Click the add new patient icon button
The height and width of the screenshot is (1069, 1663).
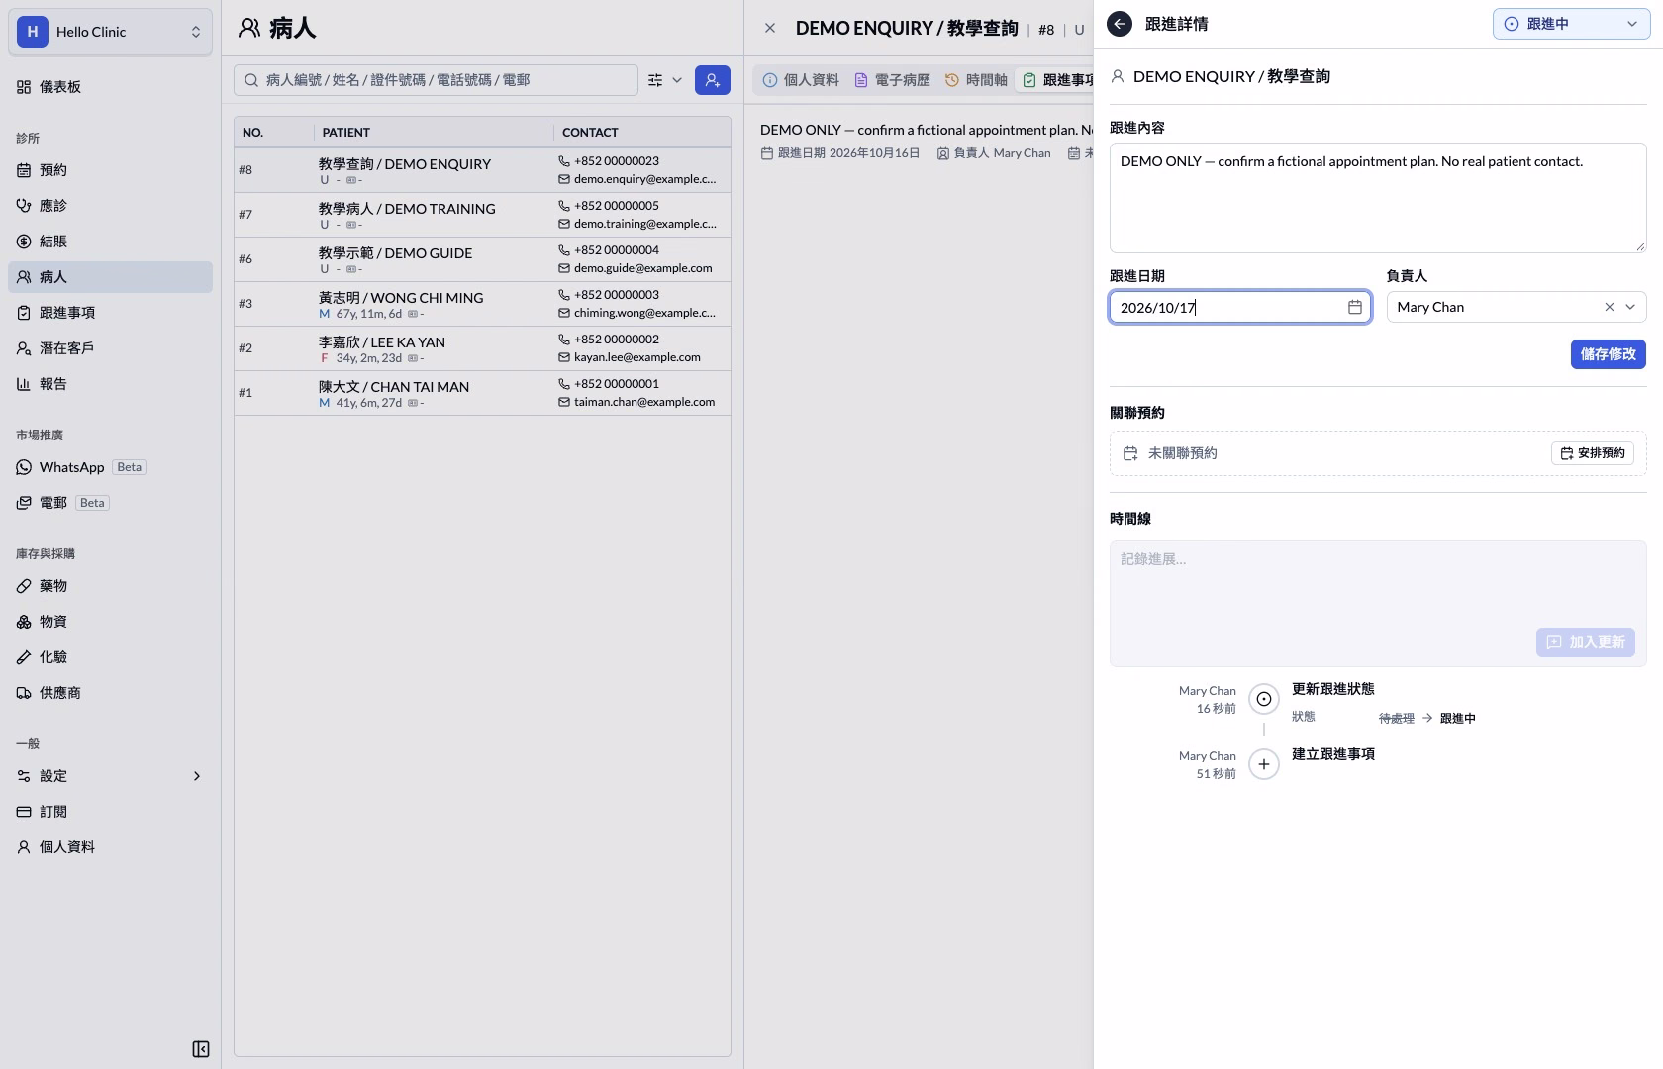pyautogui.click(x=713, y=80)
